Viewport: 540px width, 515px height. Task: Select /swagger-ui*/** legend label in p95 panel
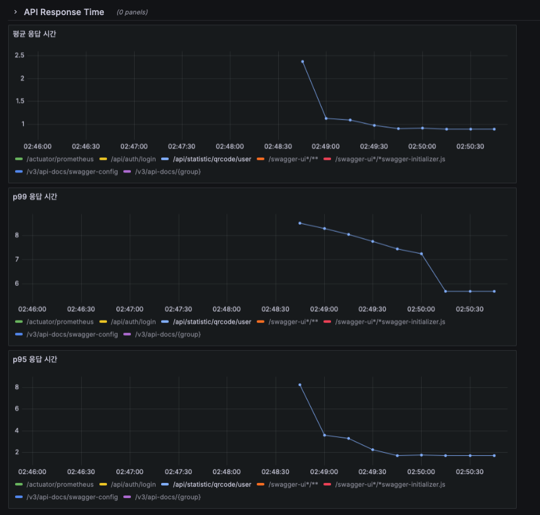point(293,484)
